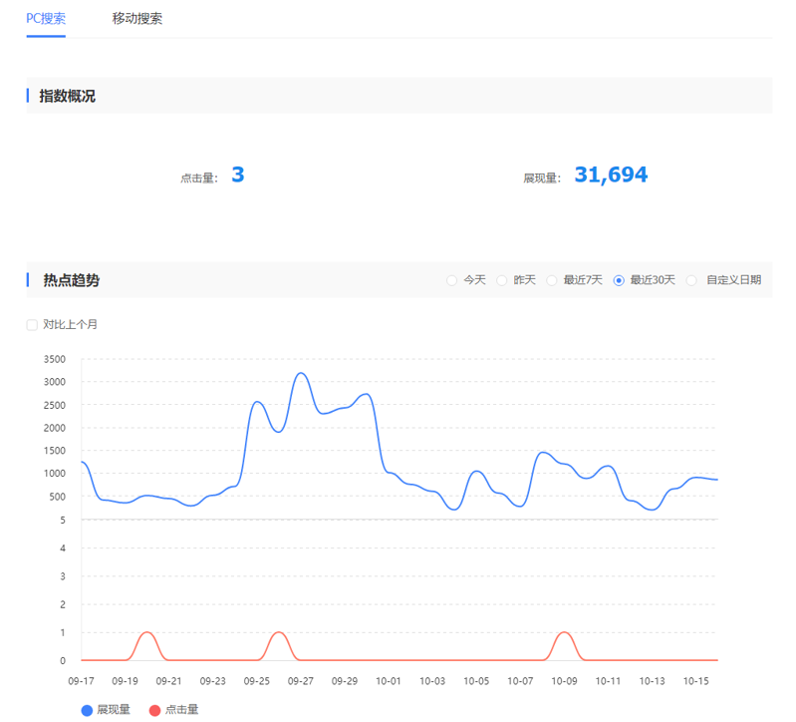Click the red click peak near 10-09
The width and height of the screenshot is (796, 722).
[x=565, y=632]
